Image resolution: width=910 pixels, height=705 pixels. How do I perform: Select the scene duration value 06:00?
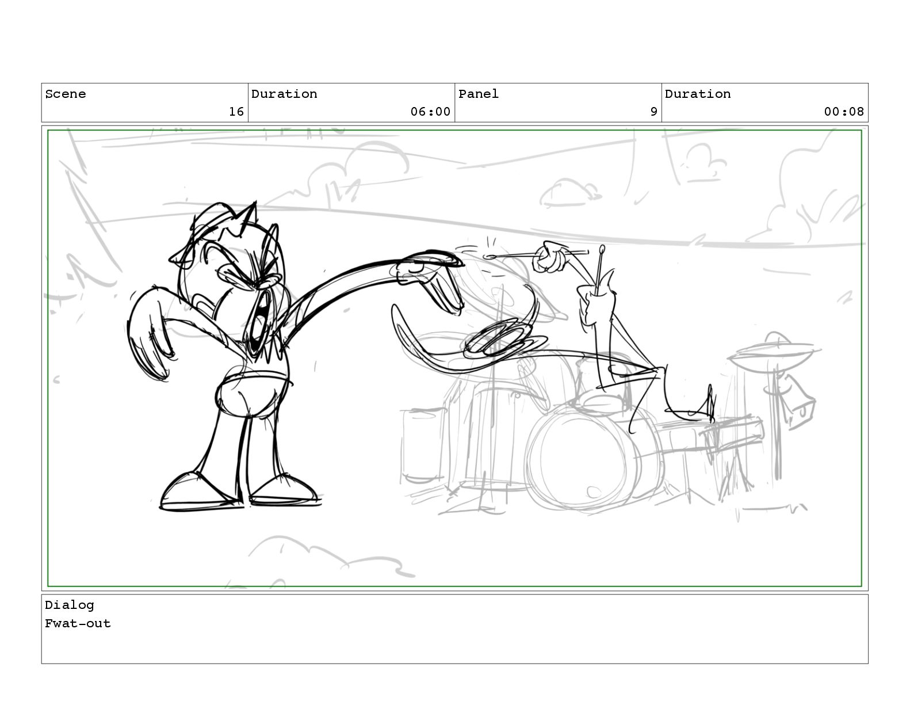coord(430,112)
